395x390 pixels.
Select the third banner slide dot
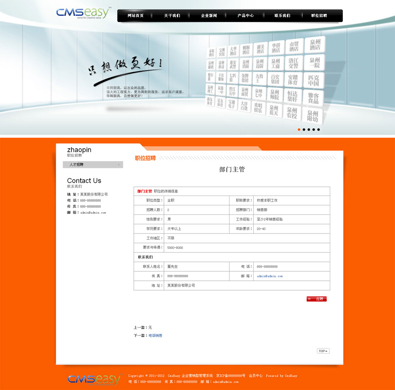pyautogui.click(x=308, y=129)
